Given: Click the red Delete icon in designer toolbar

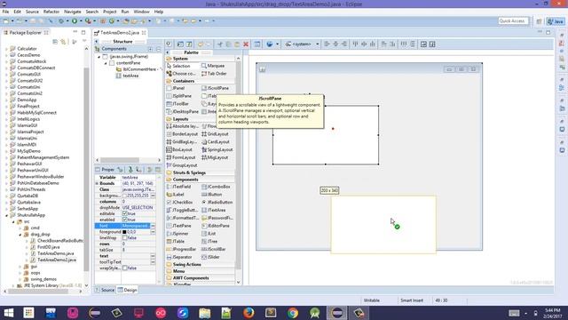Looking at the screenshot, I should [246, 44].
